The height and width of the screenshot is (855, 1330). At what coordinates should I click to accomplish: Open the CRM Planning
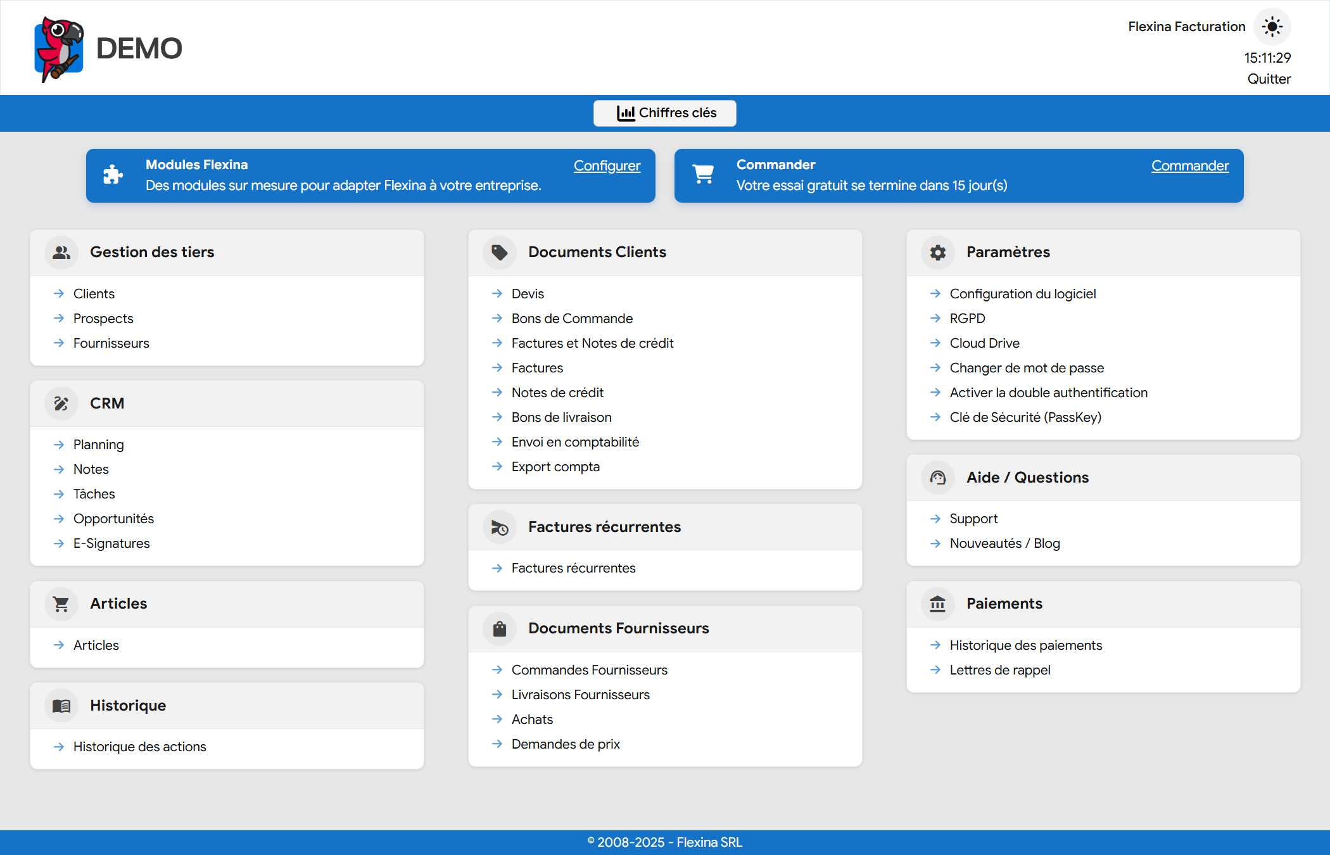click(98, 444)
